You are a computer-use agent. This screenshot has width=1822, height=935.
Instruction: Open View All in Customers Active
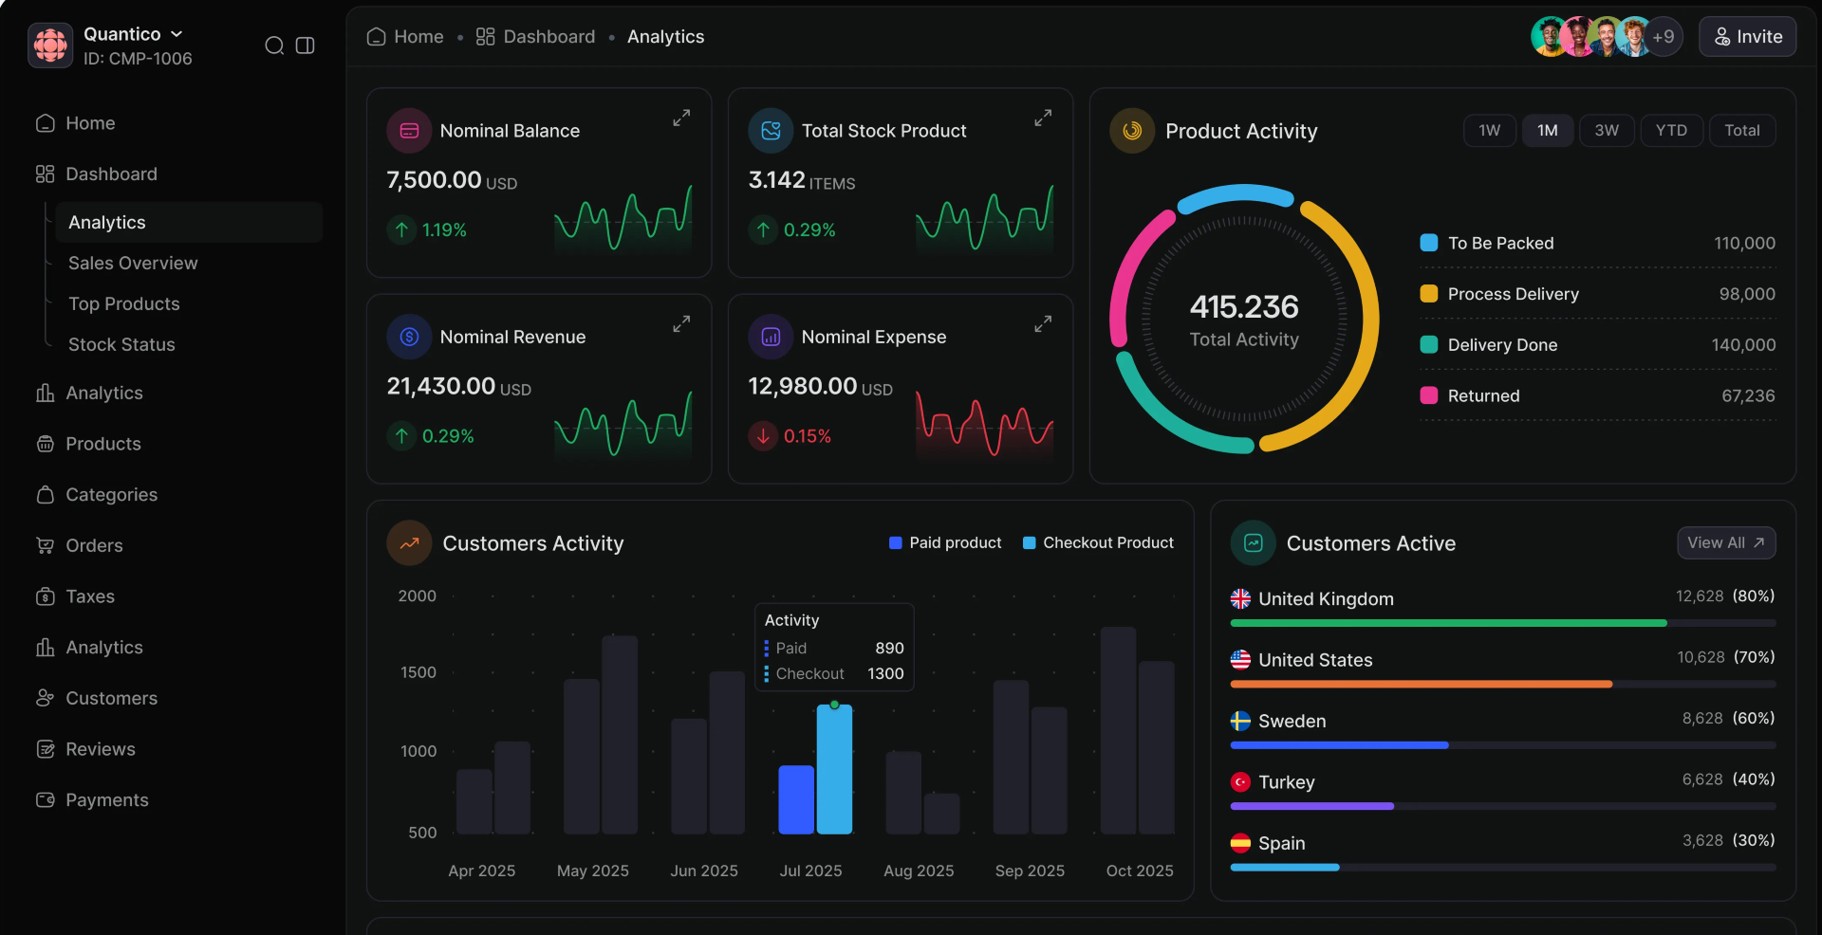click(1725, 542)
